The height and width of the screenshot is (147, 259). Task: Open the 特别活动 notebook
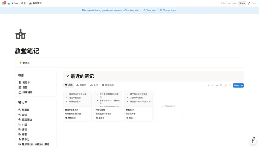click(25, 119)
